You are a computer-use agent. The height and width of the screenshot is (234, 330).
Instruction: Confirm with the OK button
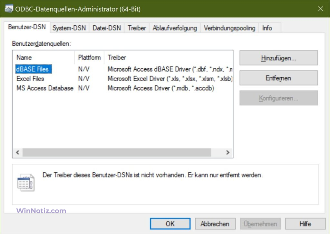(170, 224)
